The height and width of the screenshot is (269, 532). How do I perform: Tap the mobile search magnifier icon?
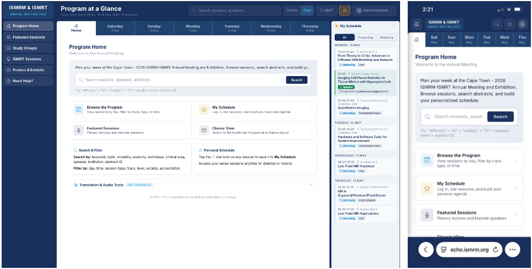point(497,24)
